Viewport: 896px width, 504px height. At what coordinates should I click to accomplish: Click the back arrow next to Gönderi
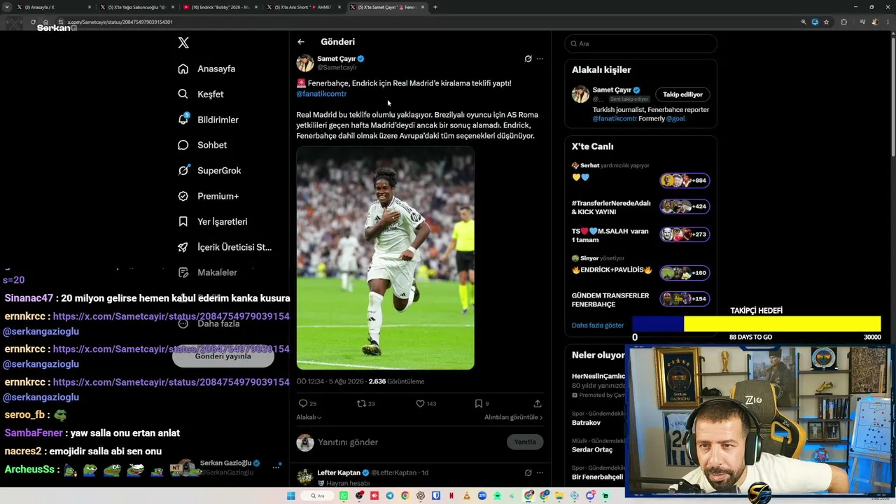click(301, 42)
